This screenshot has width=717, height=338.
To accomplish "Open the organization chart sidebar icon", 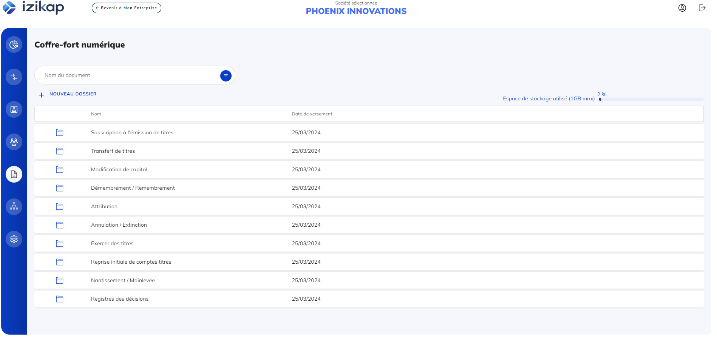I will pos(14,207).
